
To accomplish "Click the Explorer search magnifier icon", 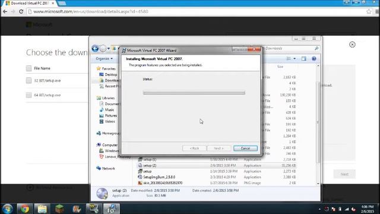I will tap(316, 49).
